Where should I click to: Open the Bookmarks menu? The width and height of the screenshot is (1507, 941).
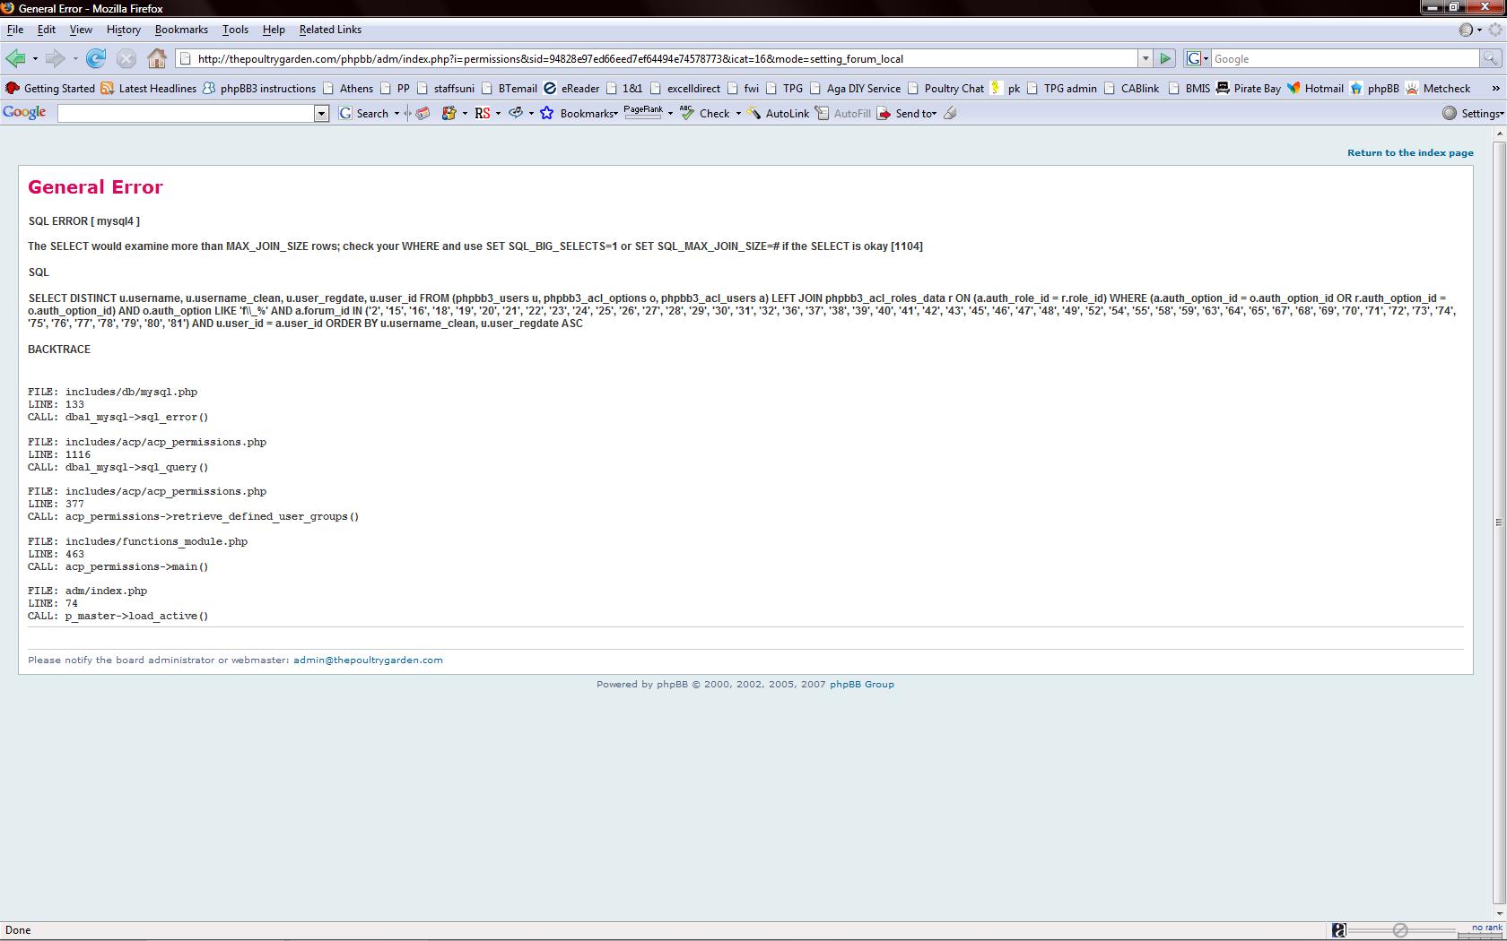tap(181, 30)
